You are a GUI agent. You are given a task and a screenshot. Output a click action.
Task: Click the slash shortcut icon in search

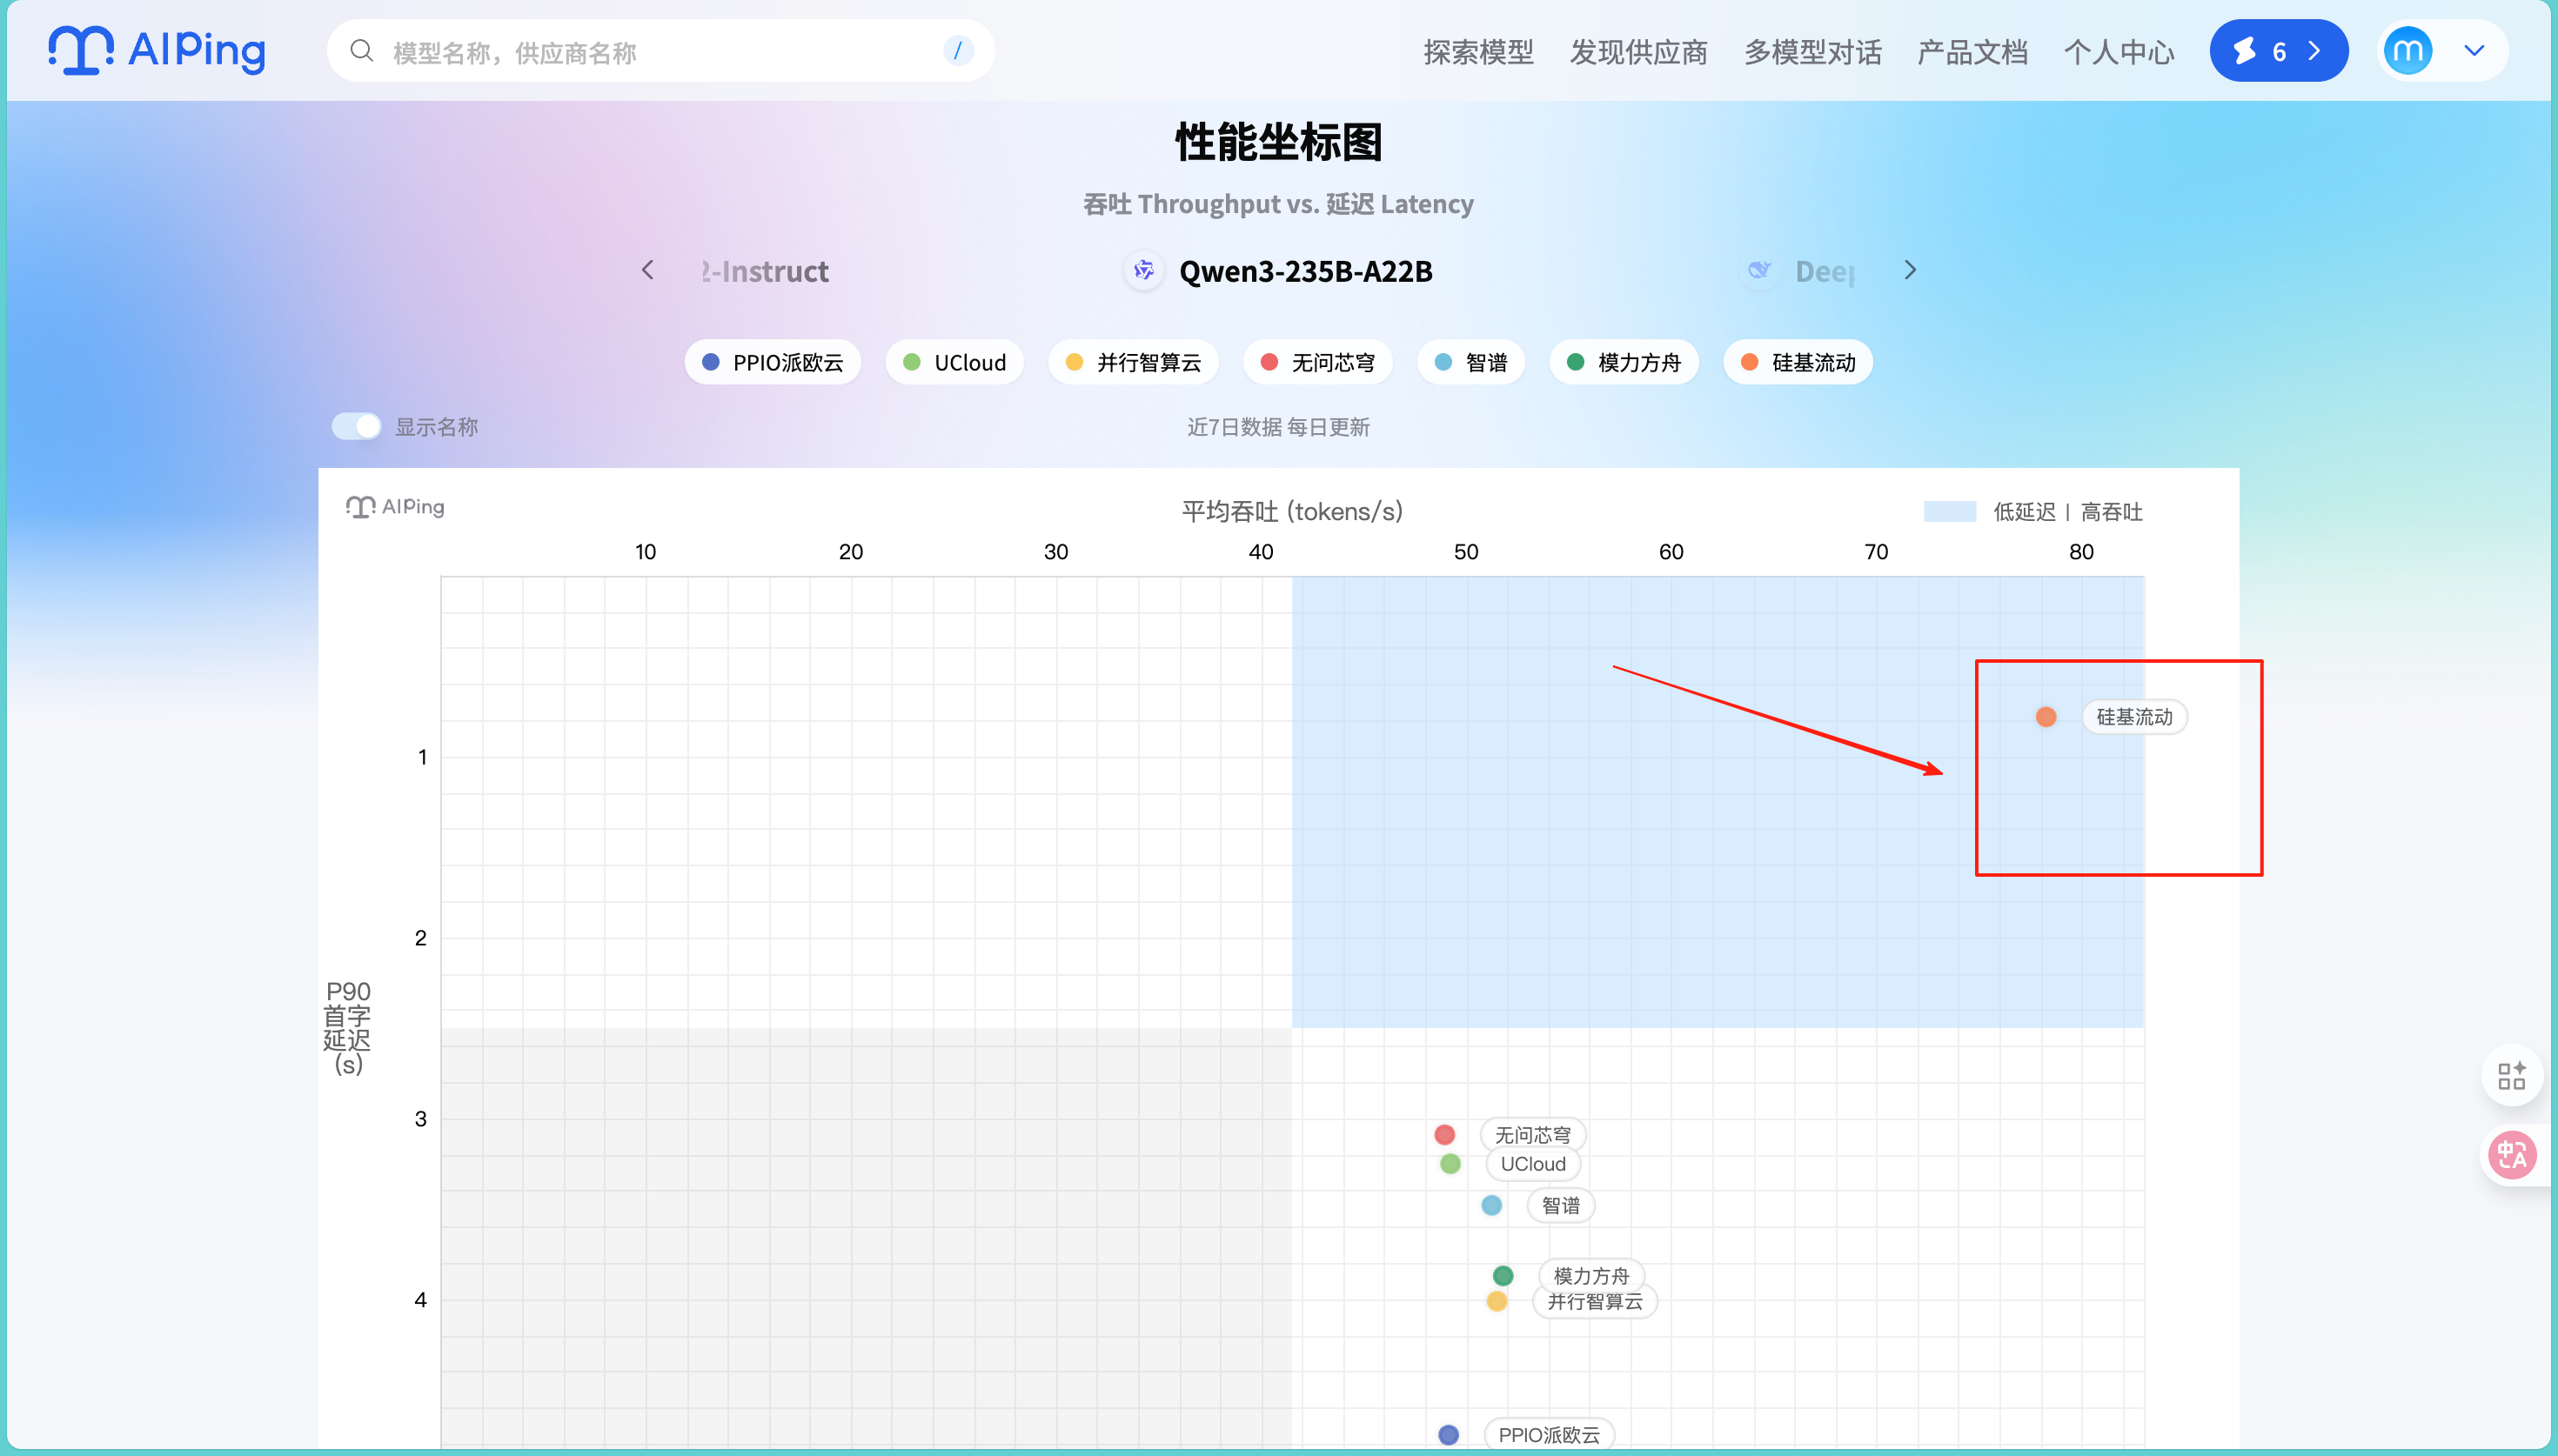957,51
